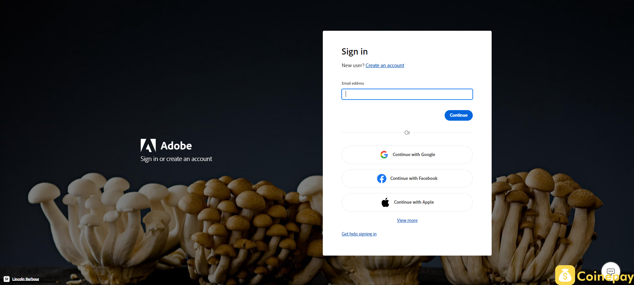Open the Create an account link
Viewport: 634px width, 285px height.
point(385,65)
